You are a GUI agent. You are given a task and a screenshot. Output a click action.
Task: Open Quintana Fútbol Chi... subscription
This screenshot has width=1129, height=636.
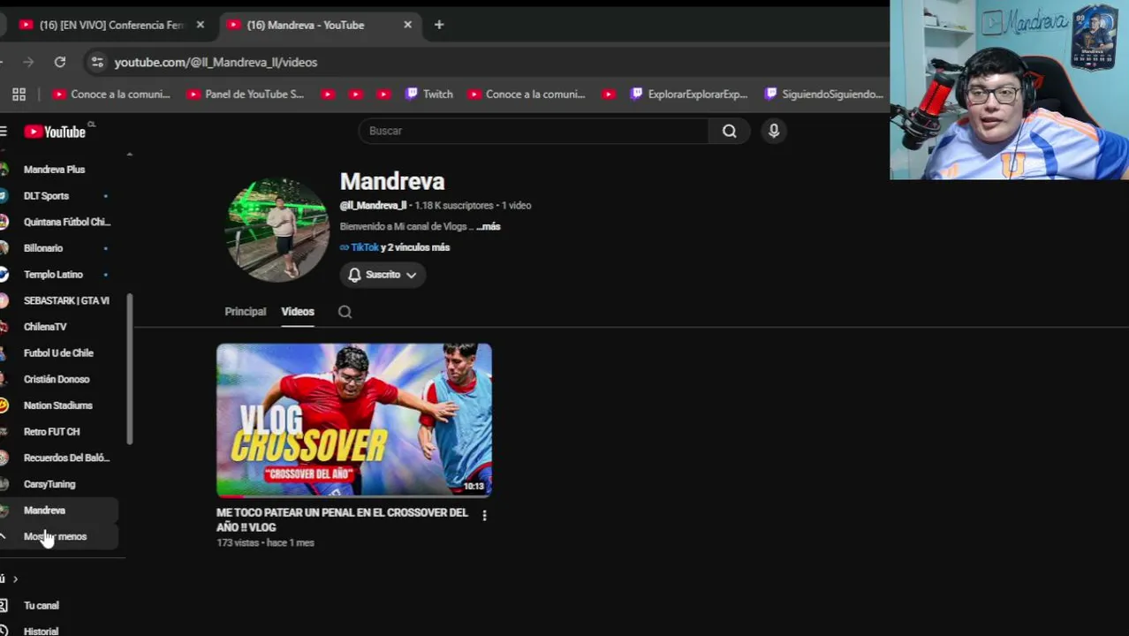pos(55,222)
